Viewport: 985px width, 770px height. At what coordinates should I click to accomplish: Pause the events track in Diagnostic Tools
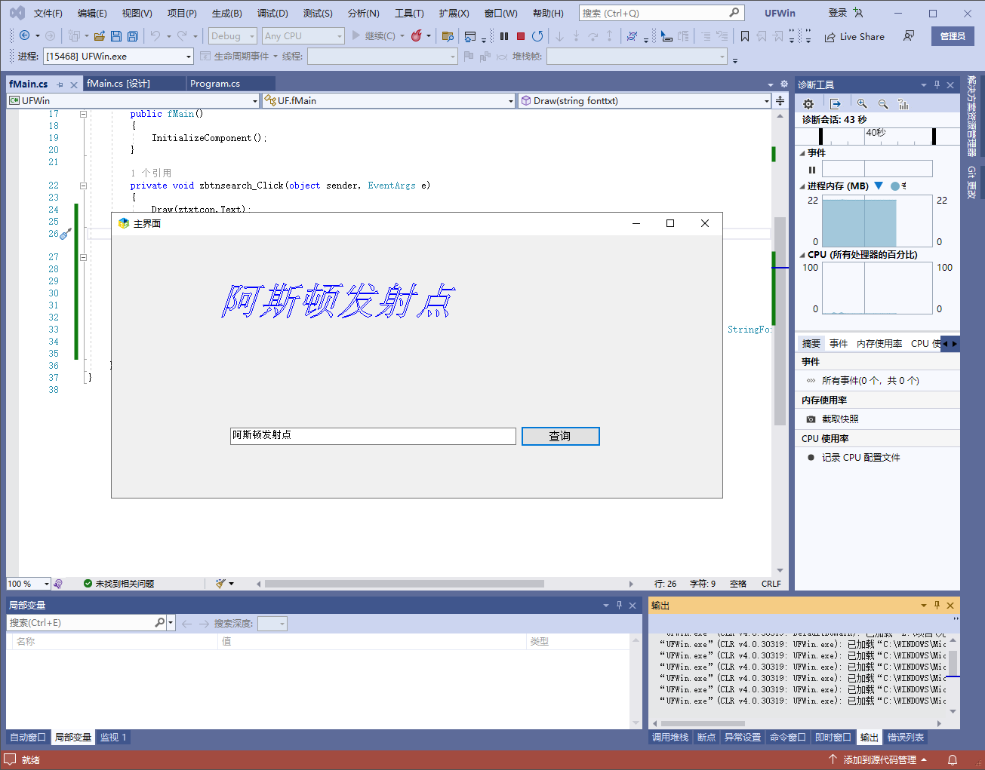[x=812, y=170]
